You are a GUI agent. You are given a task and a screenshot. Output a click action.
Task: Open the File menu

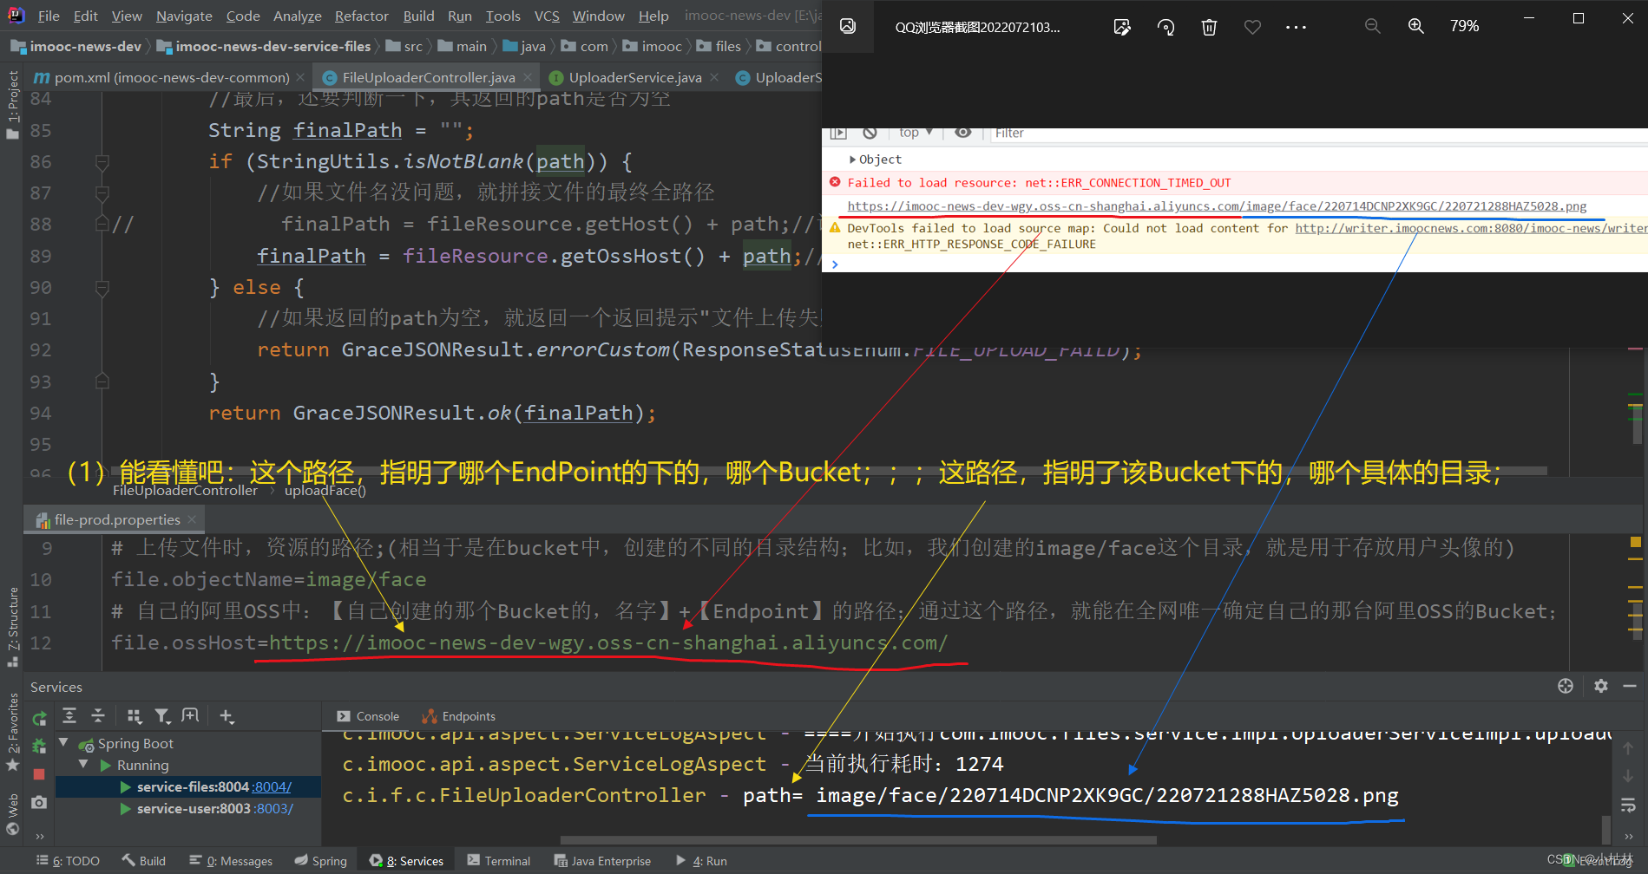(49, 16)
